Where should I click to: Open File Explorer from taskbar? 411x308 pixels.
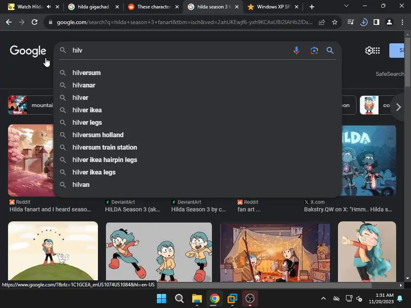(x=197, y=298)
